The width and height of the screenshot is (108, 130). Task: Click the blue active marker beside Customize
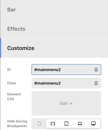1,48
